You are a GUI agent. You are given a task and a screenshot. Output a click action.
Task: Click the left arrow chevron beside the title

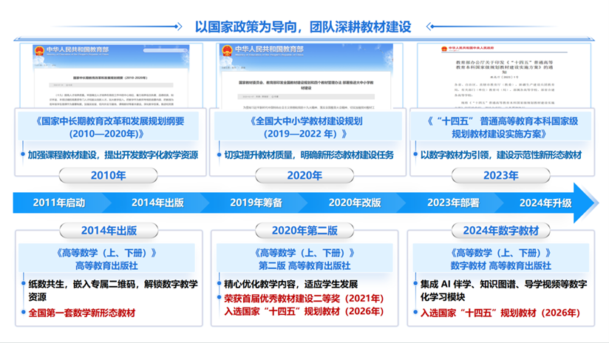pyautogui.click(x=430, y=27)
